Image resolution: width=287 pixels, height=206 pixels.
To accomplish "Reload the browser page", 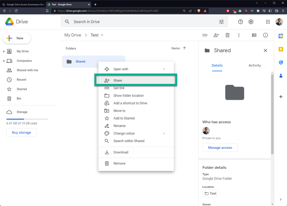I will coord(16,11).
